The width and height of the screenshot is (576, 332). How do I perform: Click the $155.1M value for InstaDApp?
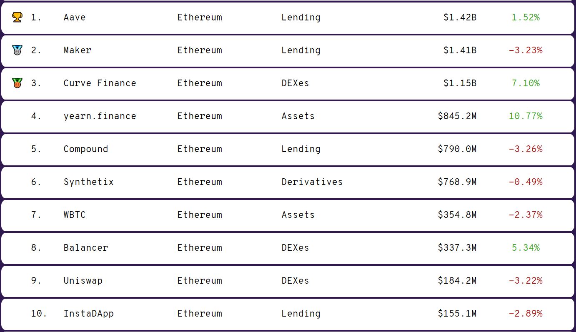[457, 314]
